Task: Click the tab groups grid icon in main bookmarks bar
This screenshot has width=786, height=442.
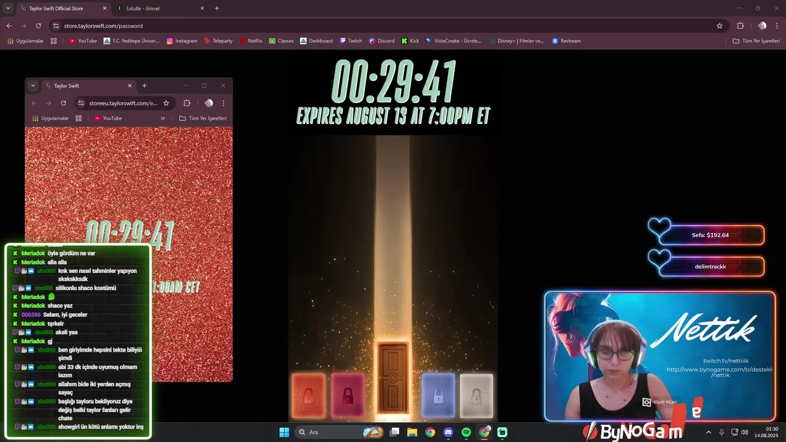Action: coord(53,41)
